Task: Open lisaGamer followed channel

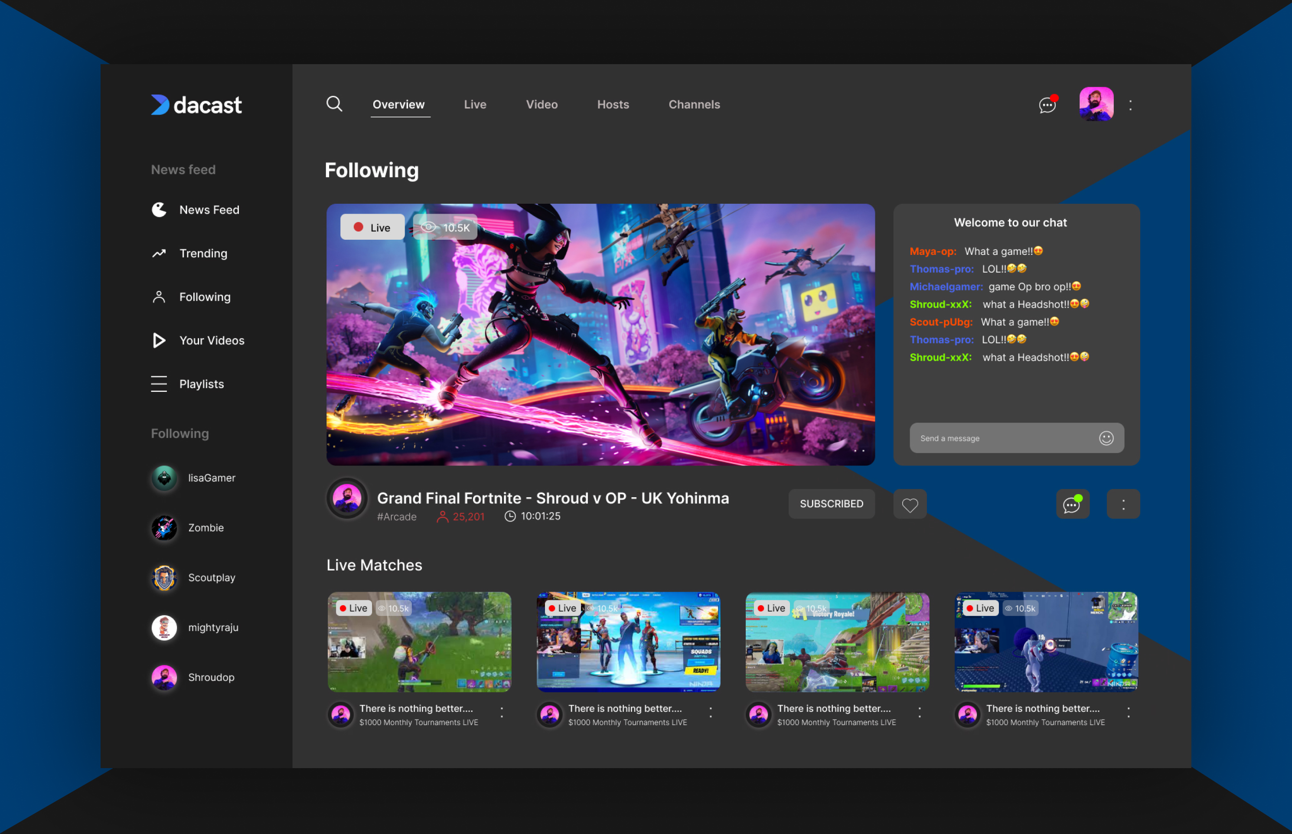Action: 211,478
